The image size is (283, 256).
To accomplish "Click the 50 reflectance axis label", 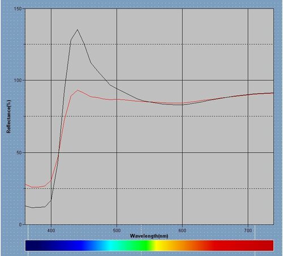I will [19, 153].
